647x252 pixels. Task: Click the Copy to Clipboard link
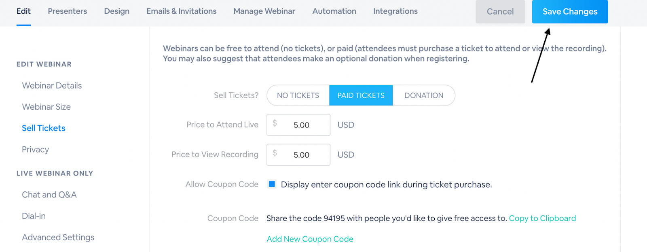coord(542,218)
